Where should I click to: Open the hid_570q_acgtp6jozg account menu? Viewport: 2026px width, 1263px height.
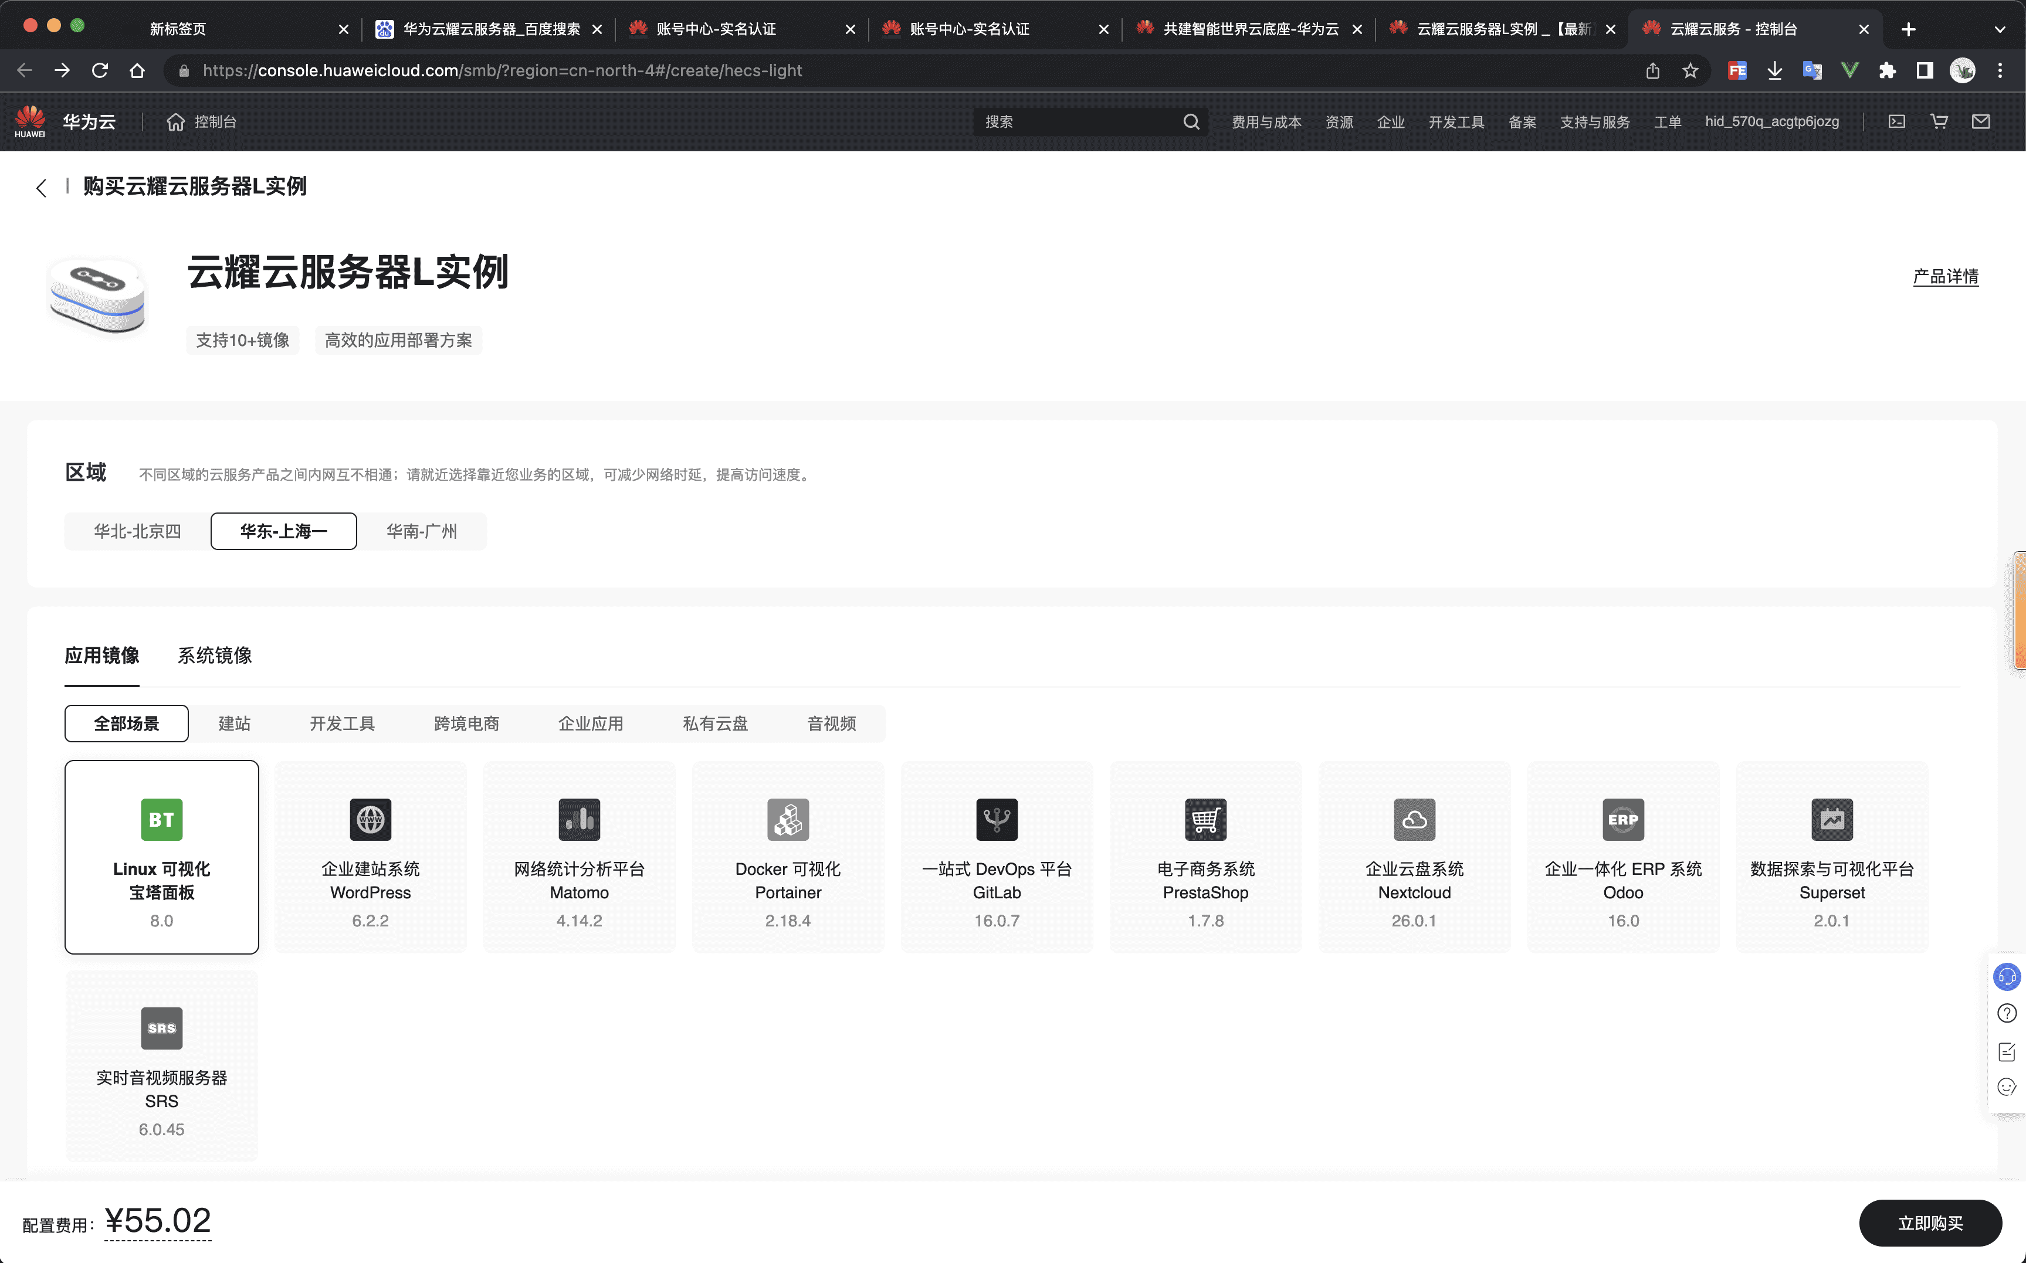coord(1772,121)
